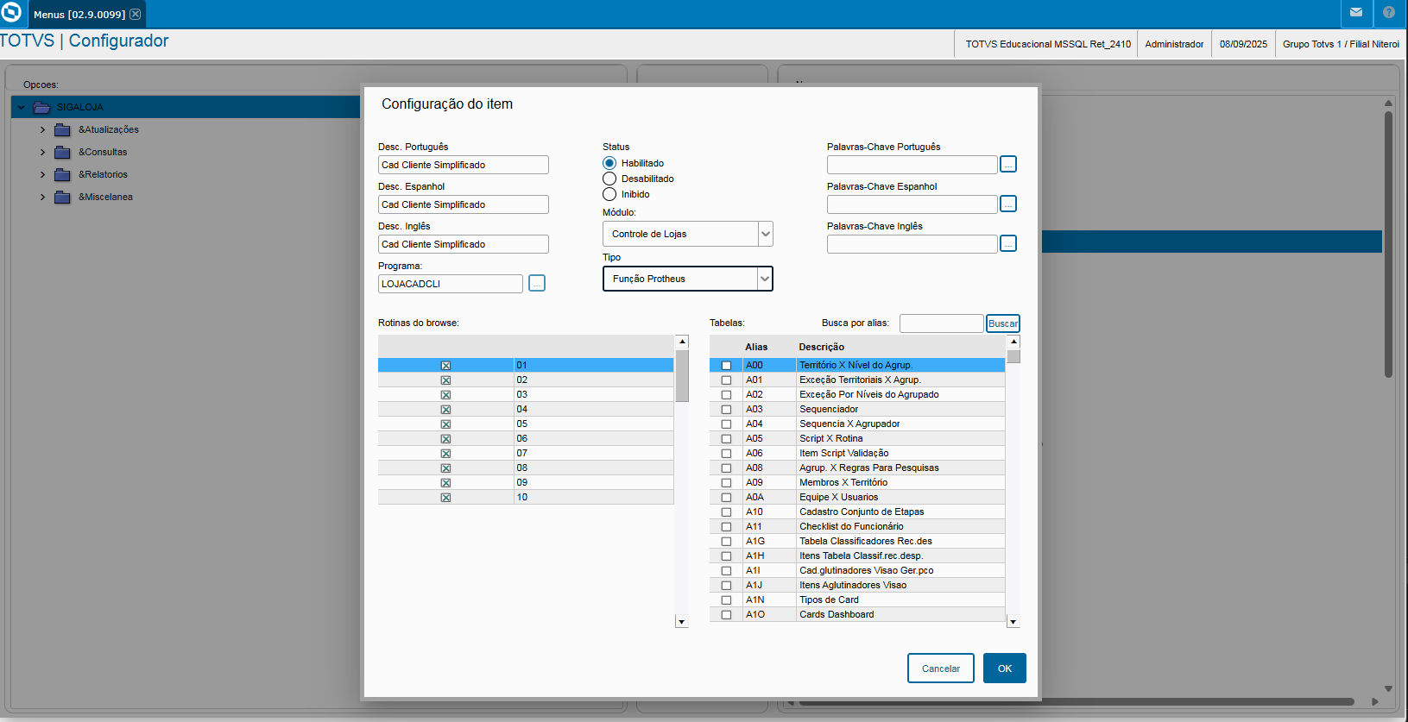This screenshot has width=1408, height=722.
Task: Toggle browse routine 01 checkbox
Action: pos(445,366)
